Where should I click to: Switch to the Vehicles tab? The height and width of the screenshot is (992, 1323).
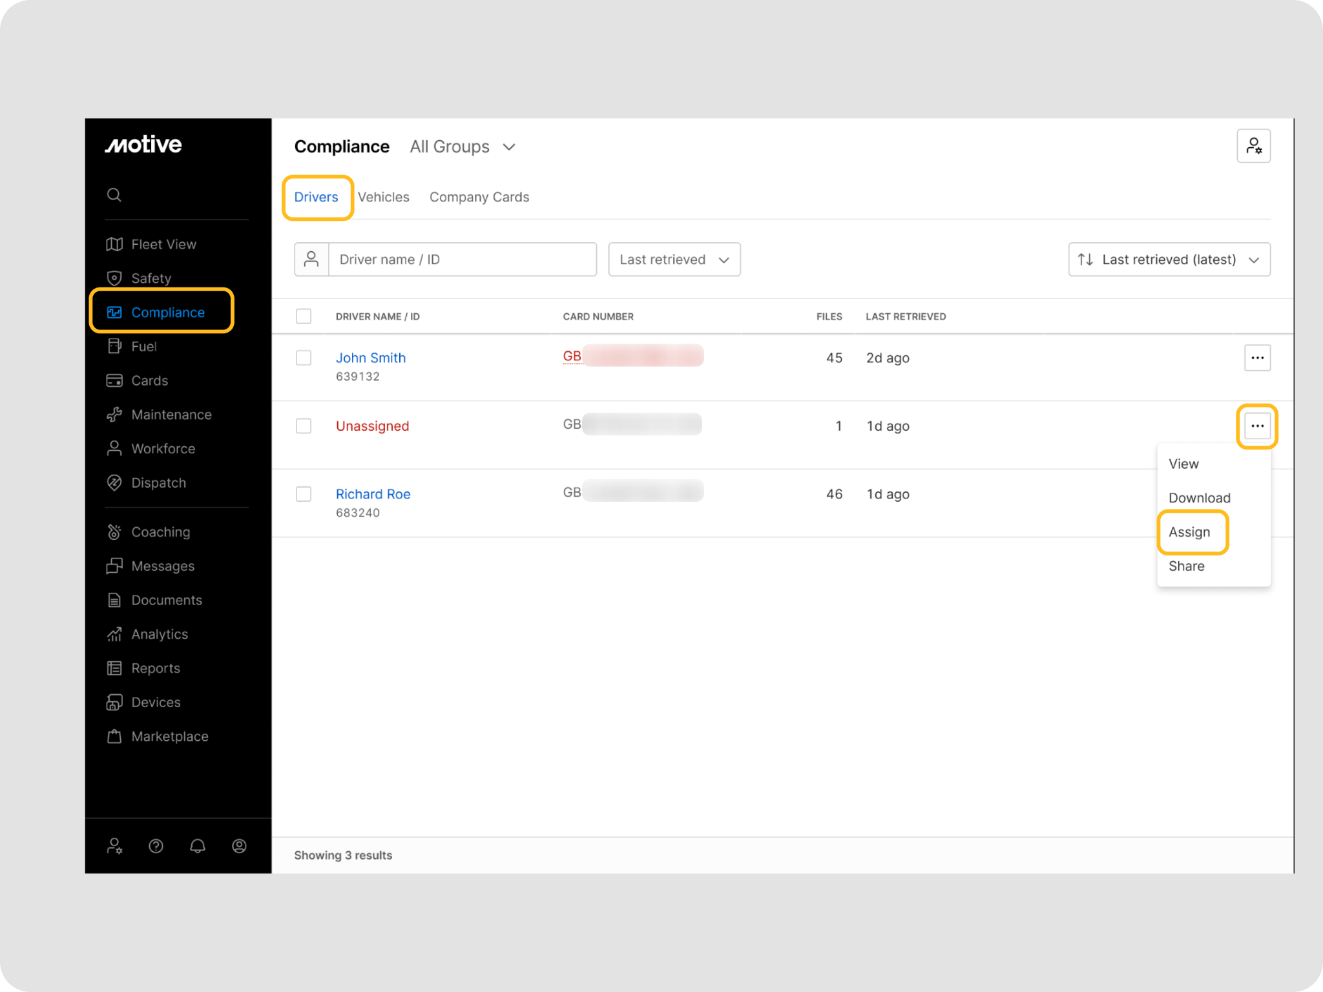pos(384,197)
